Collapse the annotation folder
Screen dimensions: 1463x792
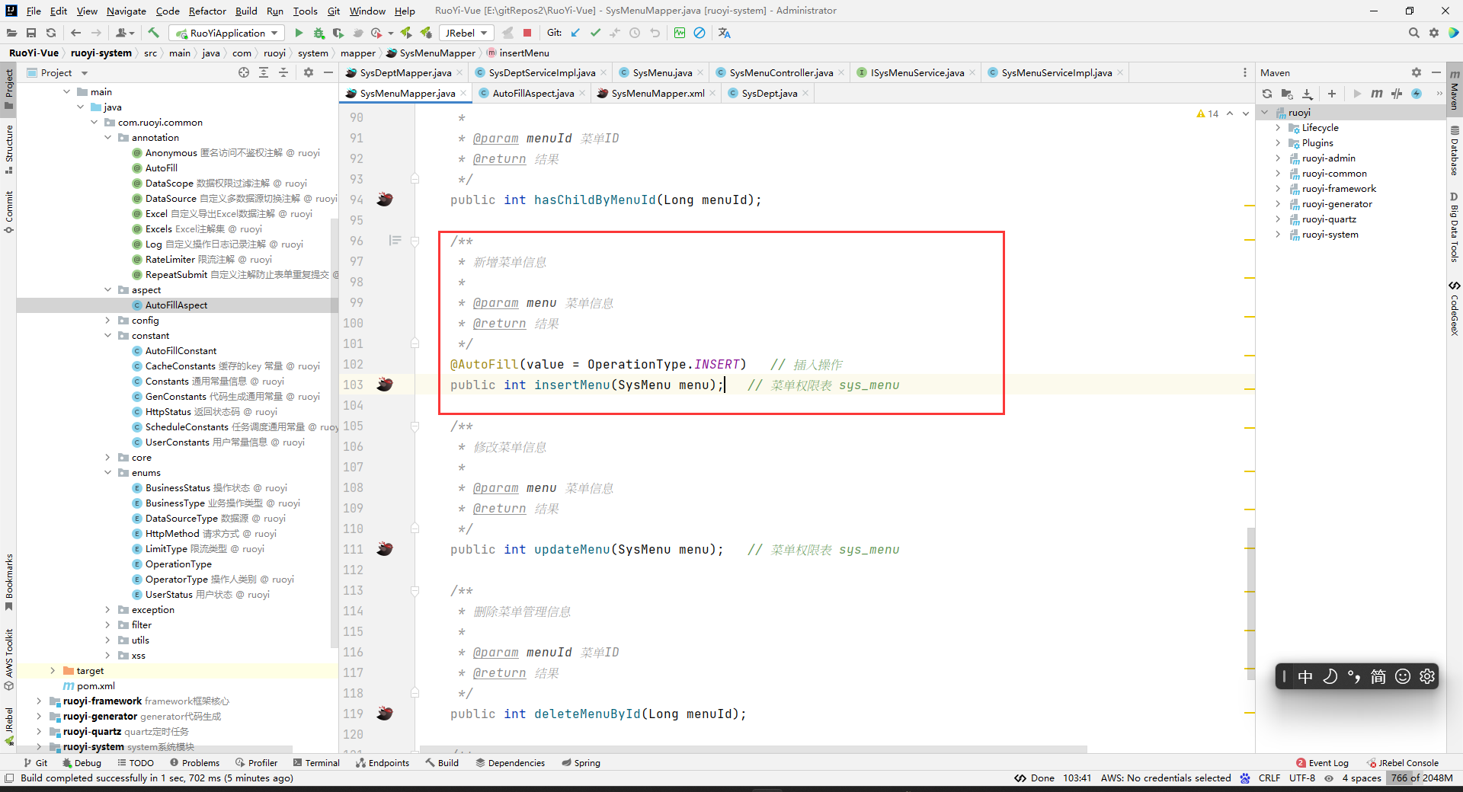coord(108,138)
